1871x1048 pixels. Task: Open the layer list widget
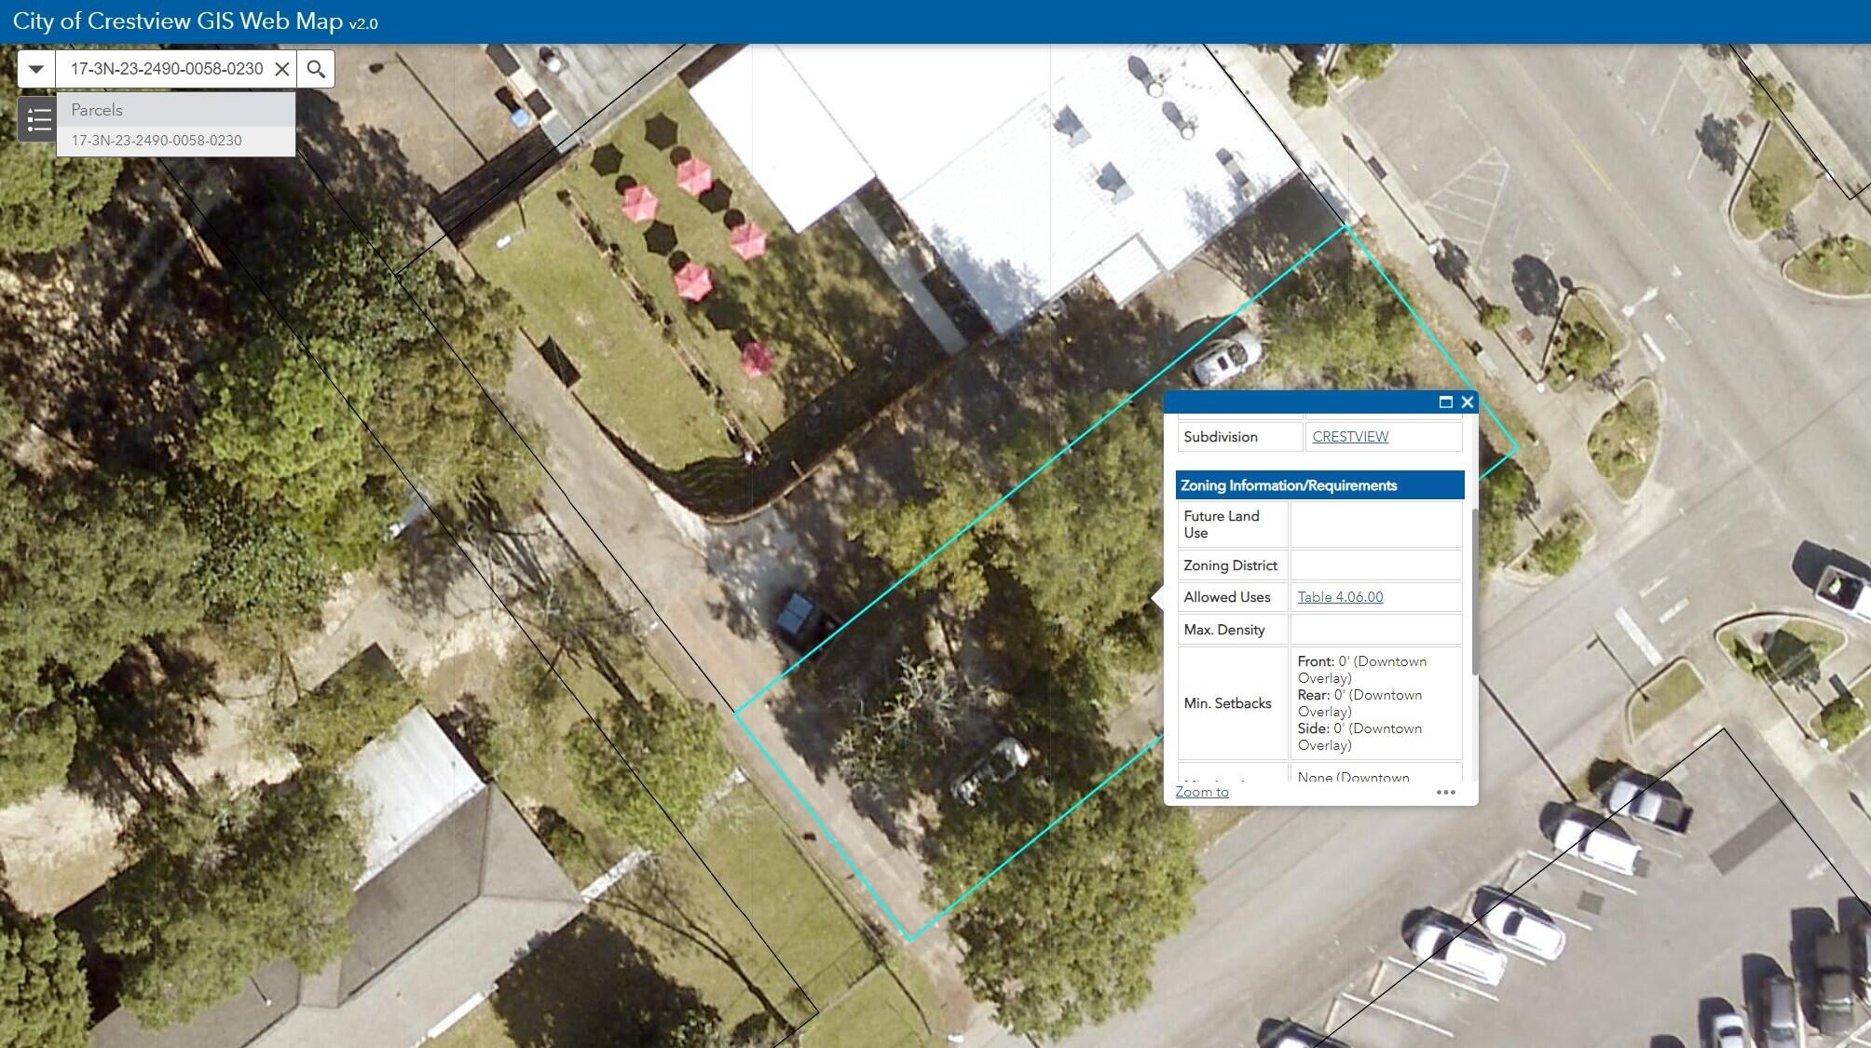(37, 119)
